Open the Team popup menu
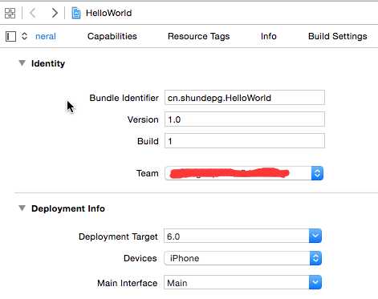The image size is (378, 299). (x=244, y=173)
